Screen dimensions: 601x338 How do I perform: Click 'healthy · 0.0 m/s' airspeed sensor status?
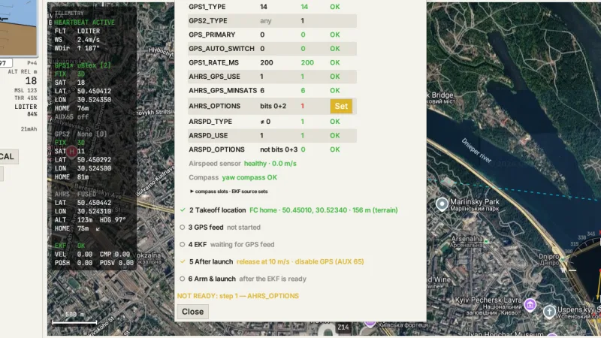(270, 164)
